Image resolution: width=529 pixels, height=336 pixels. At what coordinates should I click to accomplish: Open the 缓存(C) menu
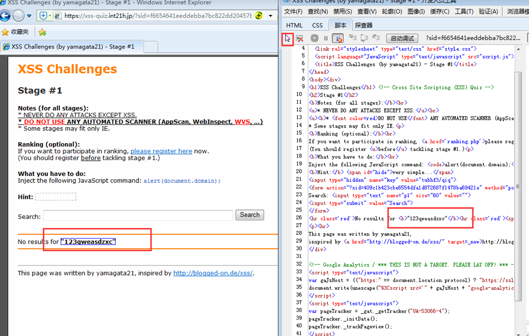(x=439, y=12)
